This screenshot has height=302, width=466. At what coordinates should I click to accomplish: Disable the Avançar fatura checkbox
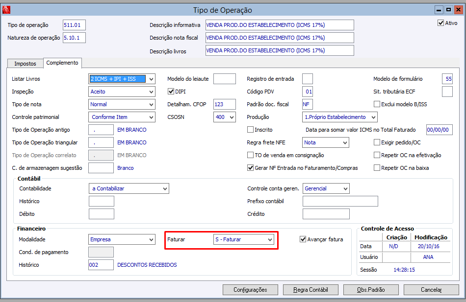pos(303,239)
